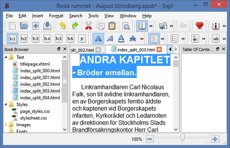Close the Table Of Contents panel

click(x=224, y=49)
